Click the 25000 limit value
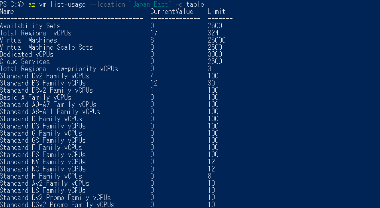Screen dimensions: 380x208 217,40
